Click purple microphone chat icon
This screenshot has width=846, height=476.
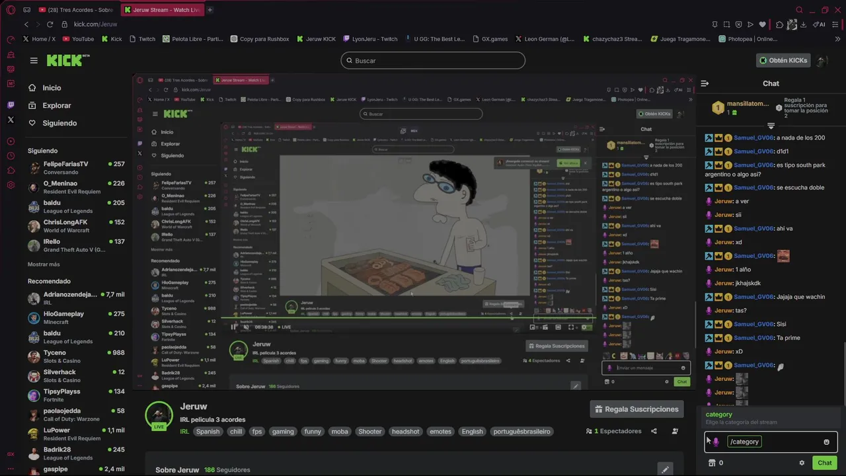[x=716, y=442]
